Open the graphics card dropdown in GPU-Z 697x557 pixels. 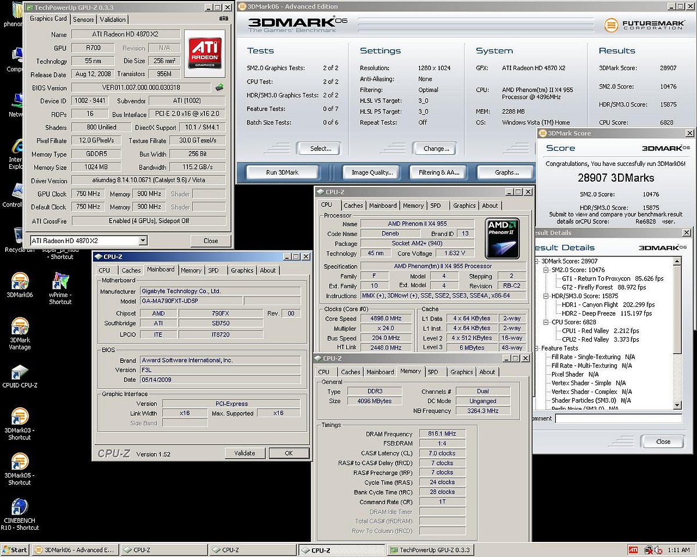click(143, 241)
